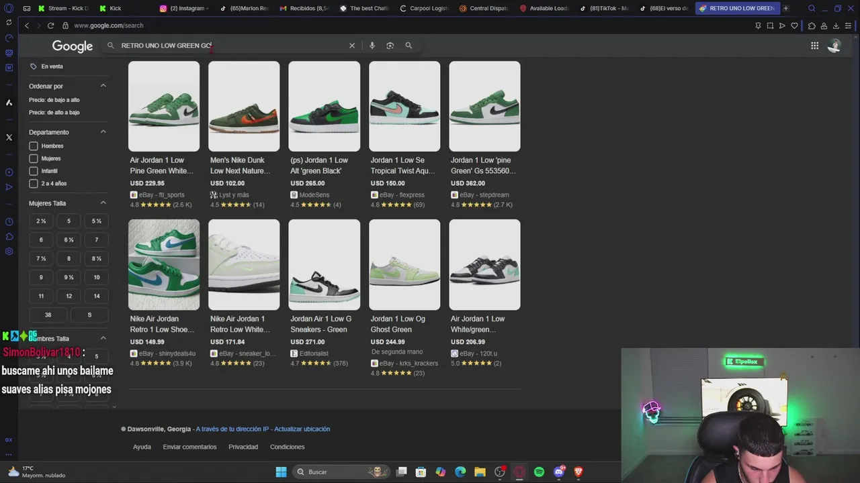This screenshot has width=860, height=483.
Task: Open OBS Studio from the taskbar
Action: (x=500, y=472)
